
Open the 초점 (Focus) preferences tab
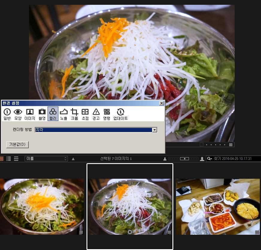tap(85, 114)
